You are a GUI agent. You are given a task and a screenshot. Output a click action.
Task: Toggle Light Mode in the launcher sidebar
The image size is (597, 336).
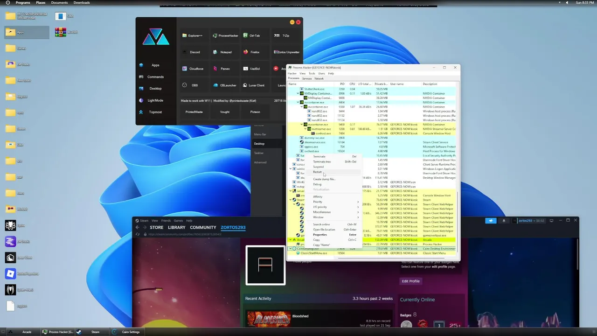click(x=155, y=100)
